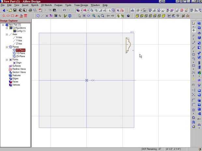Collapse the Planes tree node
The width and height of the screenshot is (202, 151).
(7, 47)
